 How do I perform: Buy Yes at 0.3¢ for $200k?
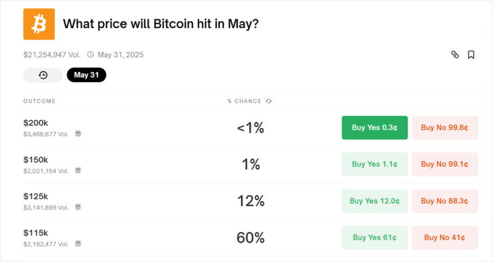[x=375, y=128]
